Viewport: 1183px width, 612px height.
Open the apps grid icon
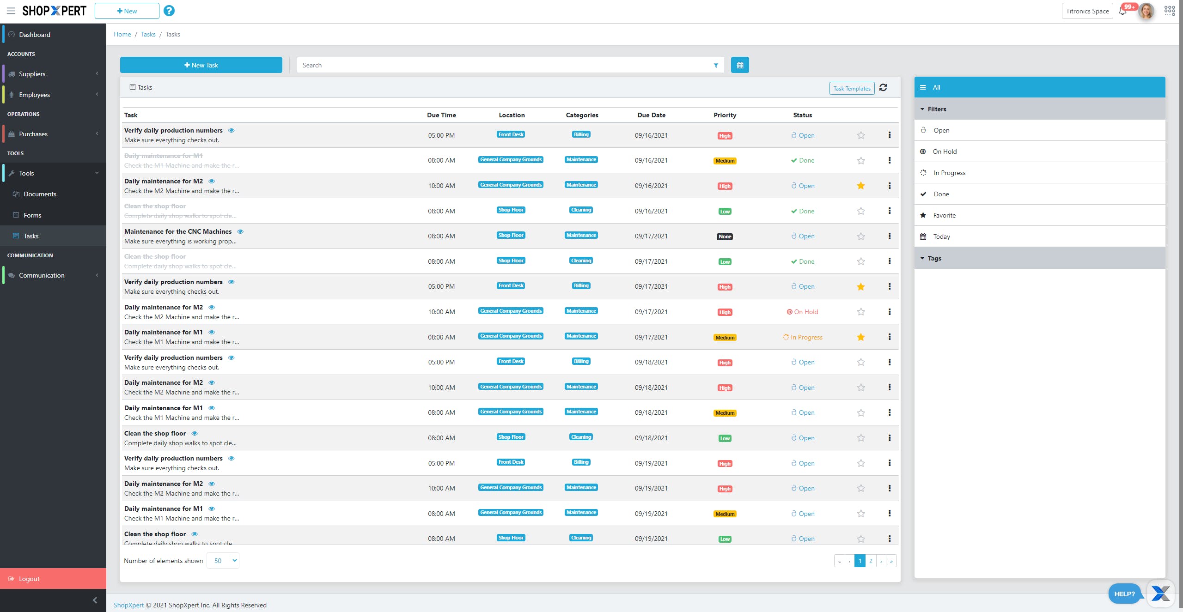click(1170, 11)
